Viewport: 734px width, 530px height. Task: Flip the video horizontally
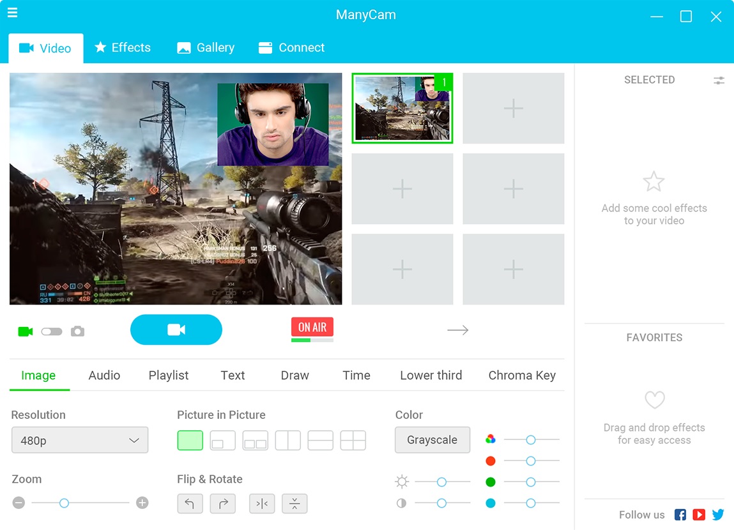click(262, 504)
